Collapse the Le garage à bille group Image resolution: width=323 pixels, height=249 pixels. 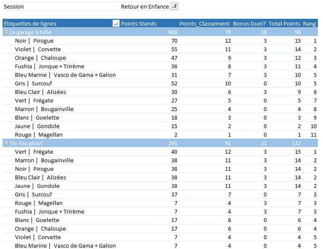click(6, 32)
